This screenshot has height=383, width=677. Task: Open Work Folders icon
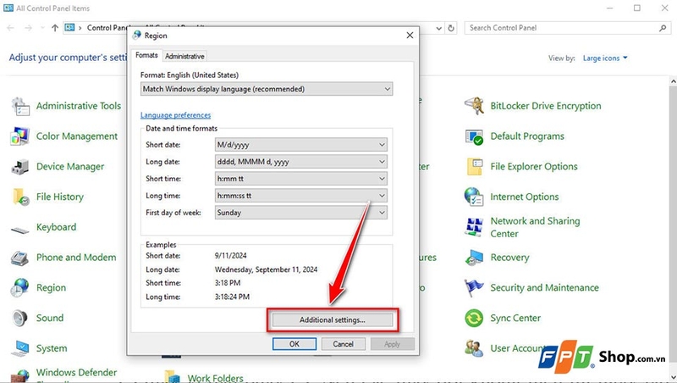click(172, 377)
